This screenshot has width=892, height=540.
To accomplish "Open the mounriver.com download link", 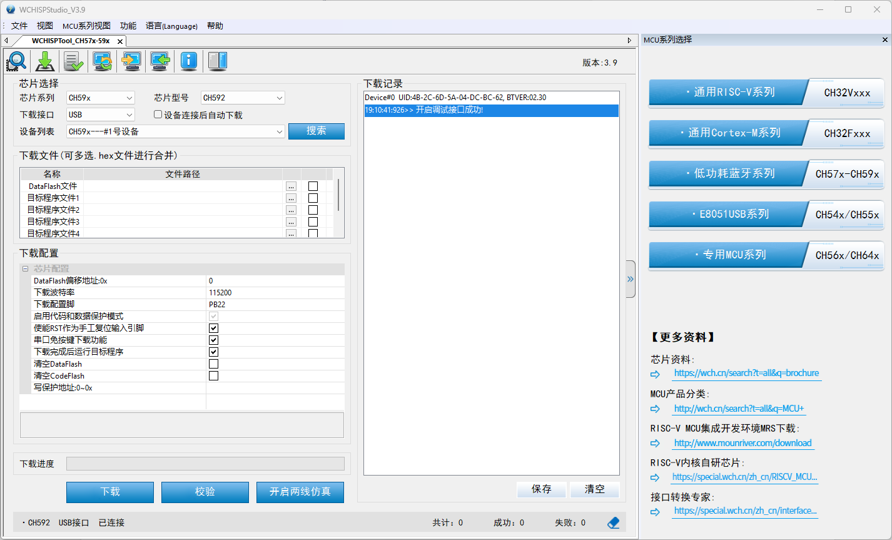I will [742, 443].
